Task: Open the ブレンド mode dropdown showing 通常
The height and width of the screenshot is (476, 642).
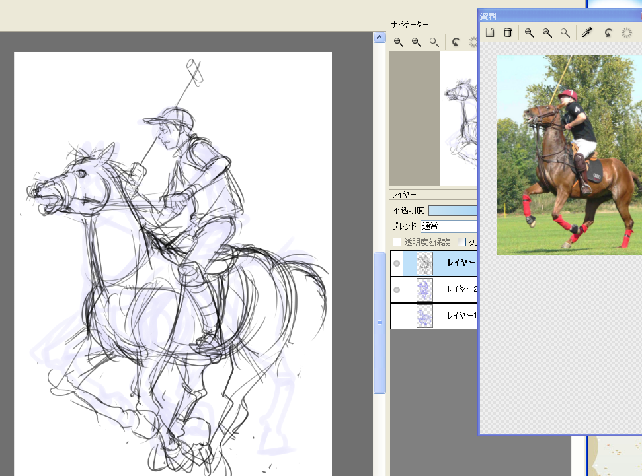Action: pos(449,226)
